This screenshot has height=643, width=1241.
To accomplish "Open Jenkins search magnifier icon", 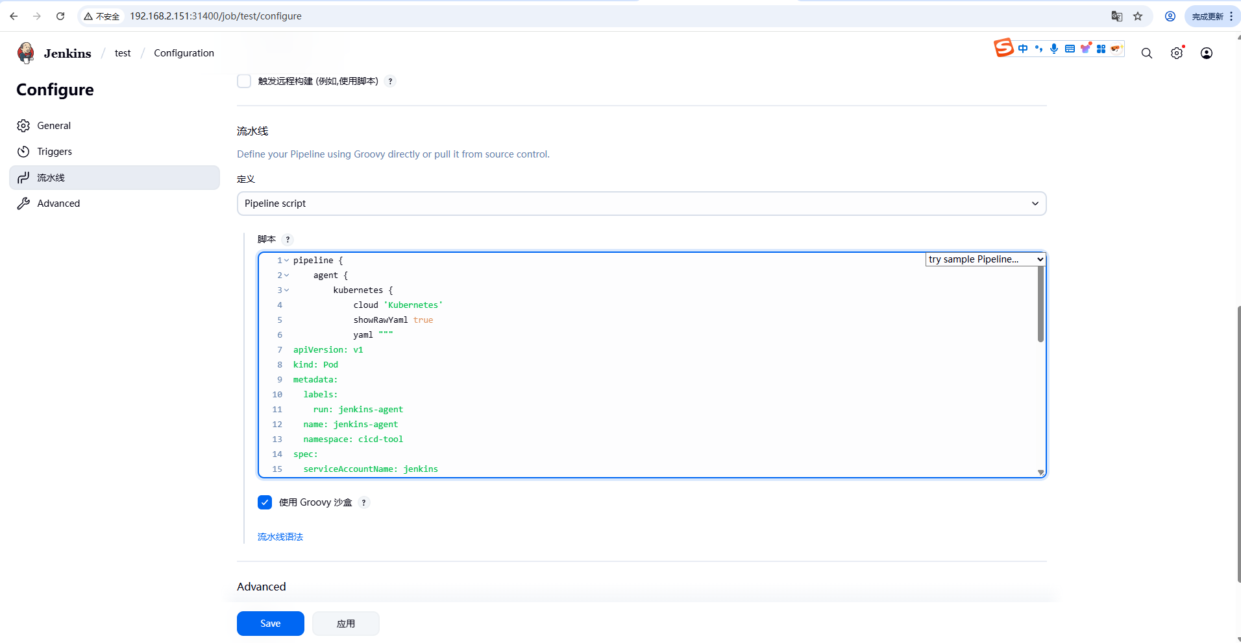I will click(1147, 53).
